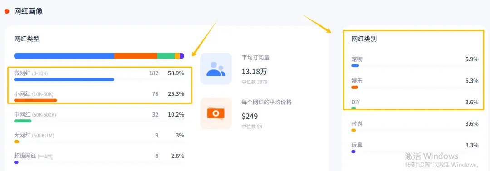Click the count 78 for 小网红
The width and height of the screenshot is (490, 171).
point(155,94)
